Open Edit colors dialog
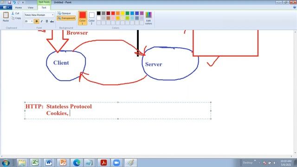 coord(148,18)
